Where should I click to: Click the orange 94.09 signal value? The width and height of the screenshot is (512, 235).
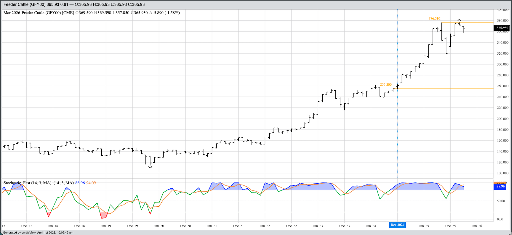click(91, 183)
